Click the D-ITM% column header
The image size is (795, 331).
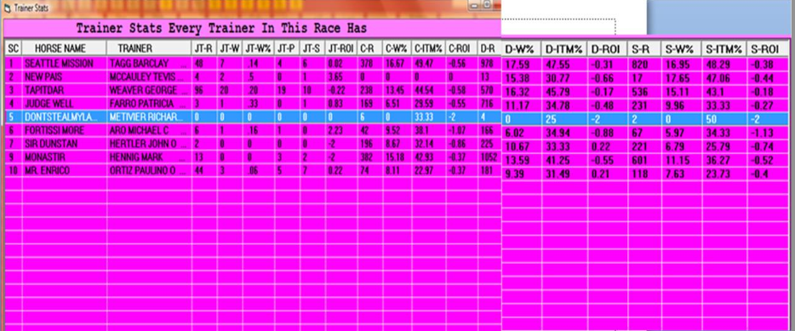564,49
